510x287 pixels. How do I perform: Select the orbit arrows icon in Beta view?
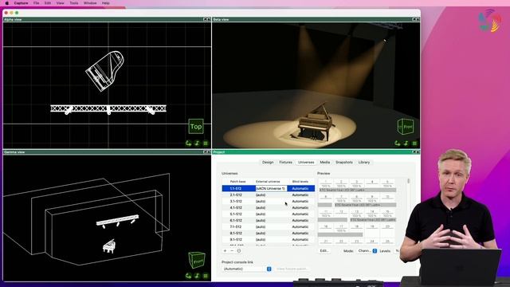click(397, 143)
